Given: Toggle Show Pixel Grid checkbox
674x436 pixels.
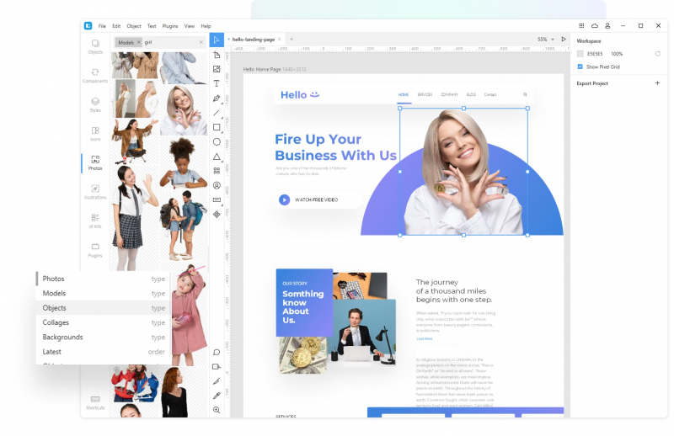Looking at the screenshot, I should (580, 66).
